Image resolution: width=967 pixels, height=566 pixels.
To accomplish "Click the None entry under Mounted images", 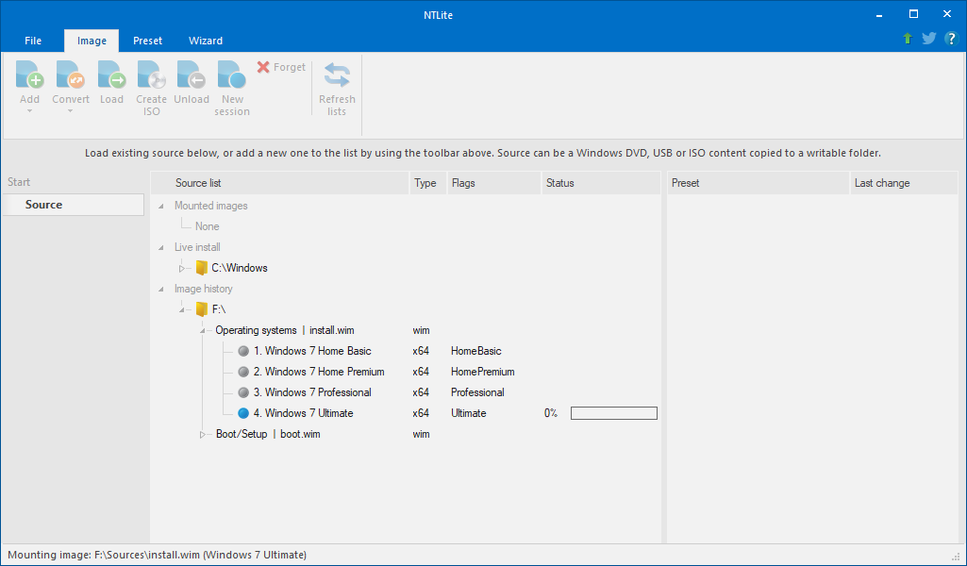I will [208, 226].
